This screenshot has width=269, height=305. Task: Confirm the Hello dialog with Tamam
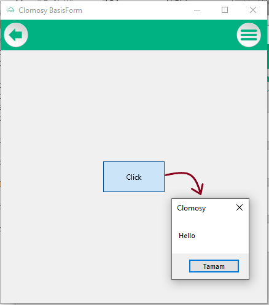click(214, 266)
